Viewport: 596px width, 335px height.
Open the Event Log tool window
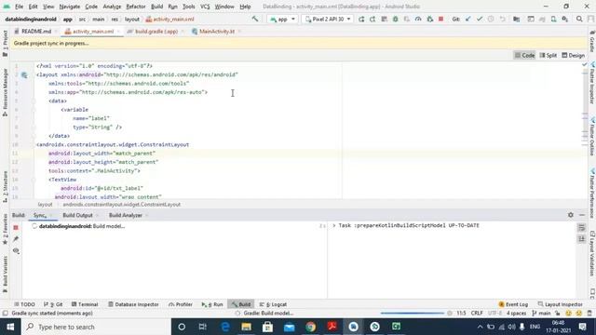point(513,304)
